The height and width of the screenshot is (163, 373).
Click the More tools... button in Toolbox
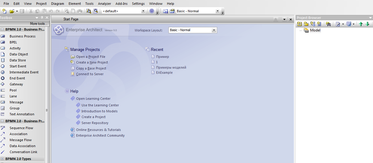(39, 24)
